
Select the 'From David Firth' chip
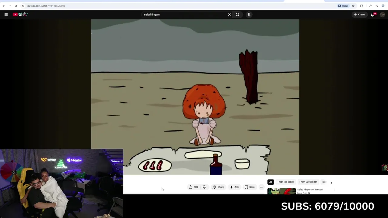[x=308, y=182]
